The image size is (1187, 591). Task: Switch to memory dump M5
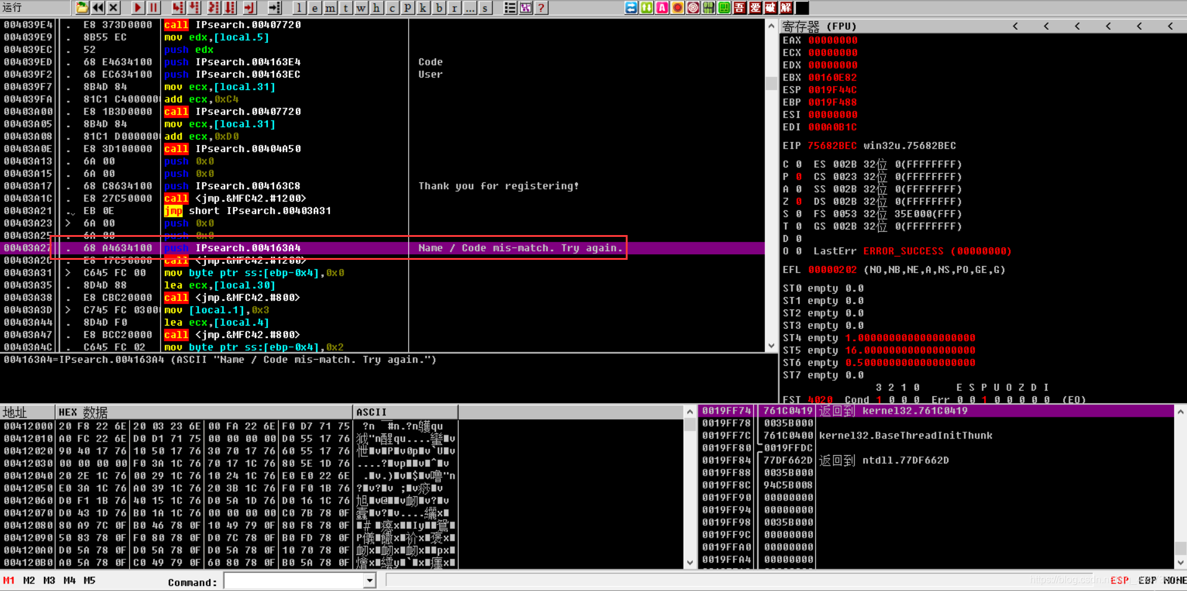click(89, 580)
